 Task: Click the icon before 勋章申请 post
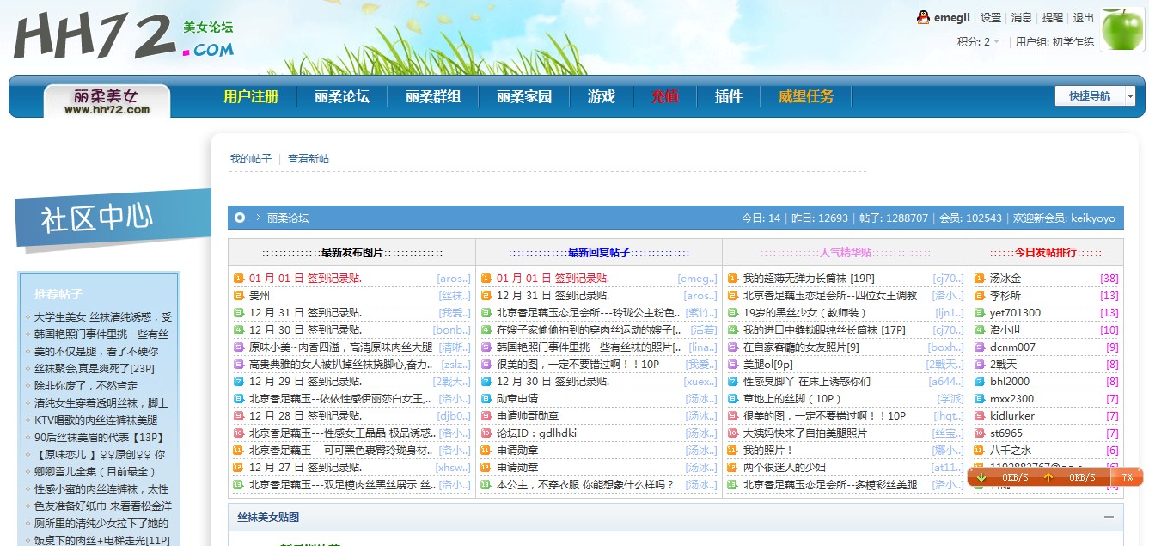(x=486, y=399)
